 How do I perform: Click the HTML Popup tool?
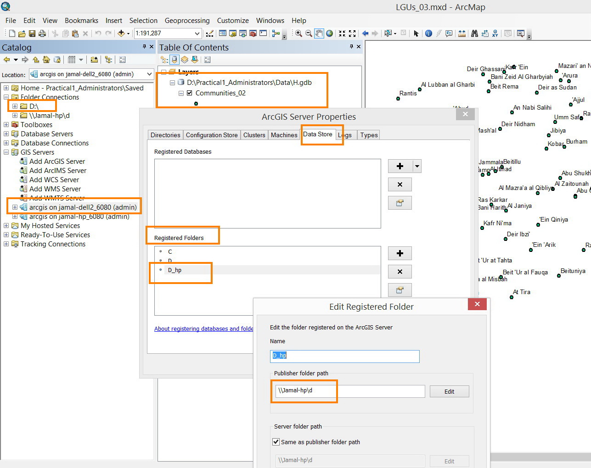pyautogui.click(x=449, y=33)
